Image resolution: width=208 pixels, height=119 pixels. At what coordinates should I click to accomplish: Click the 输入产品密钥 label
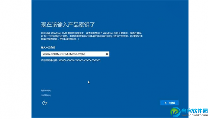tap(48, 47)
